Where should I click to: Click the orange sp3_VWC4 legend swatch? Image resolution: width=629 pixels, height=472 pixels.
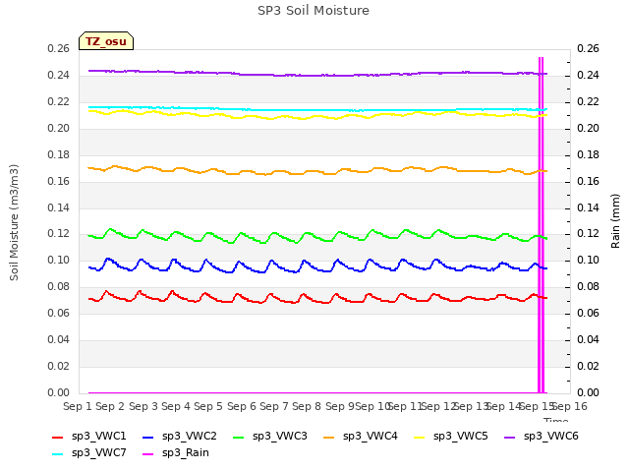[x=329, y=438]
